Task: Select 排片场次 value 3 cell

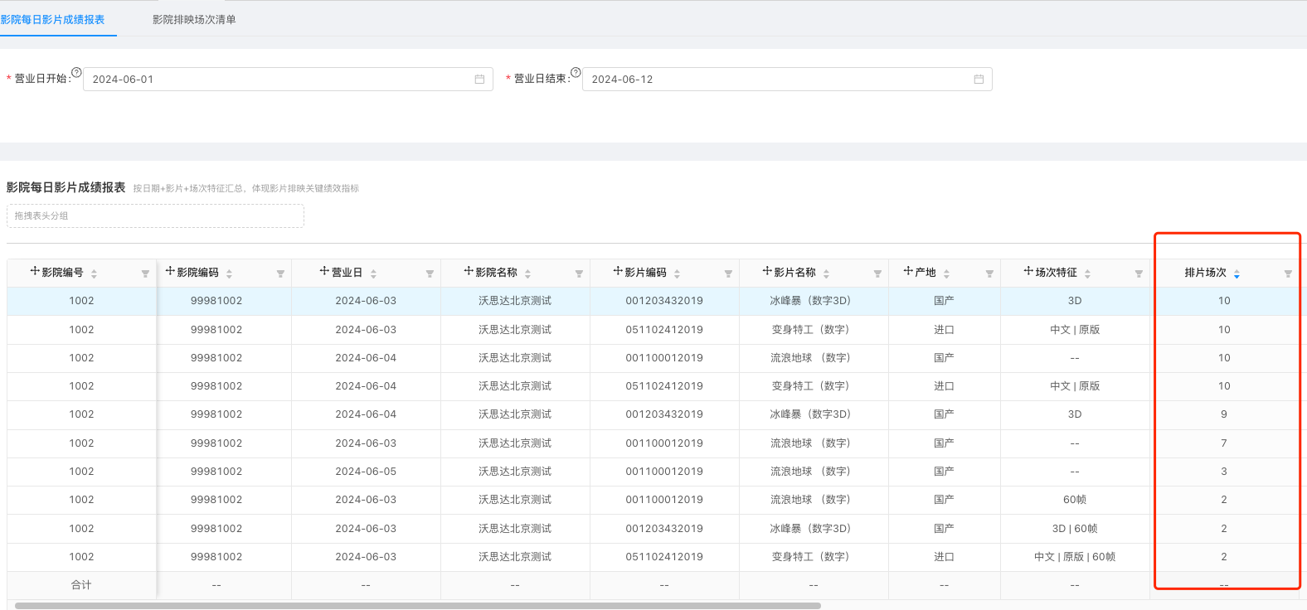Action: tap(1224, 472)
